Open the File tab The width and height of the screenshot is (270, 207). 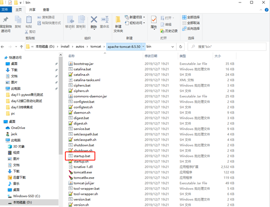click(5, 10)
